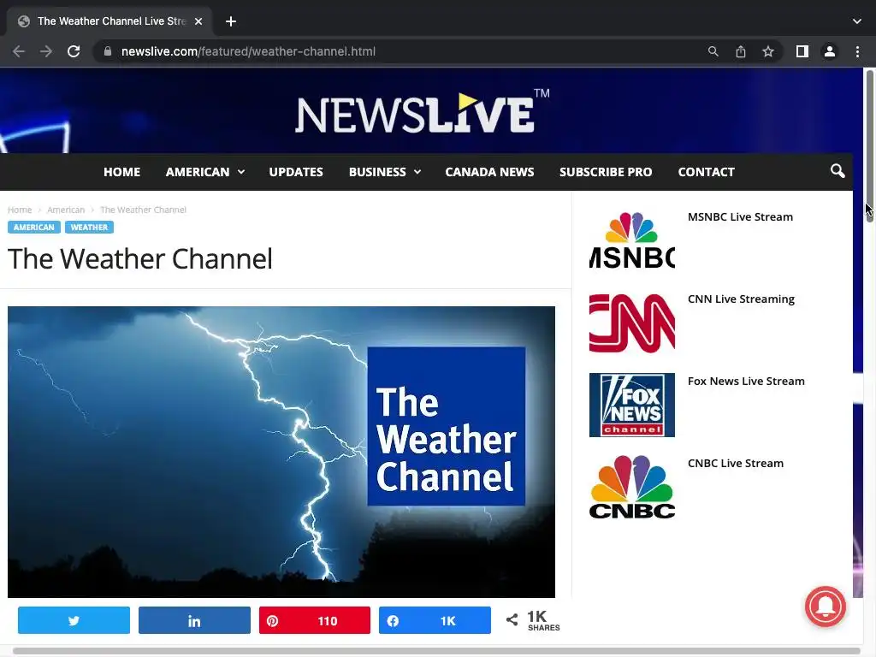Click the AMERICAN category tag
The width and height of the screenshot is (876, 657).
click(34, 228)
